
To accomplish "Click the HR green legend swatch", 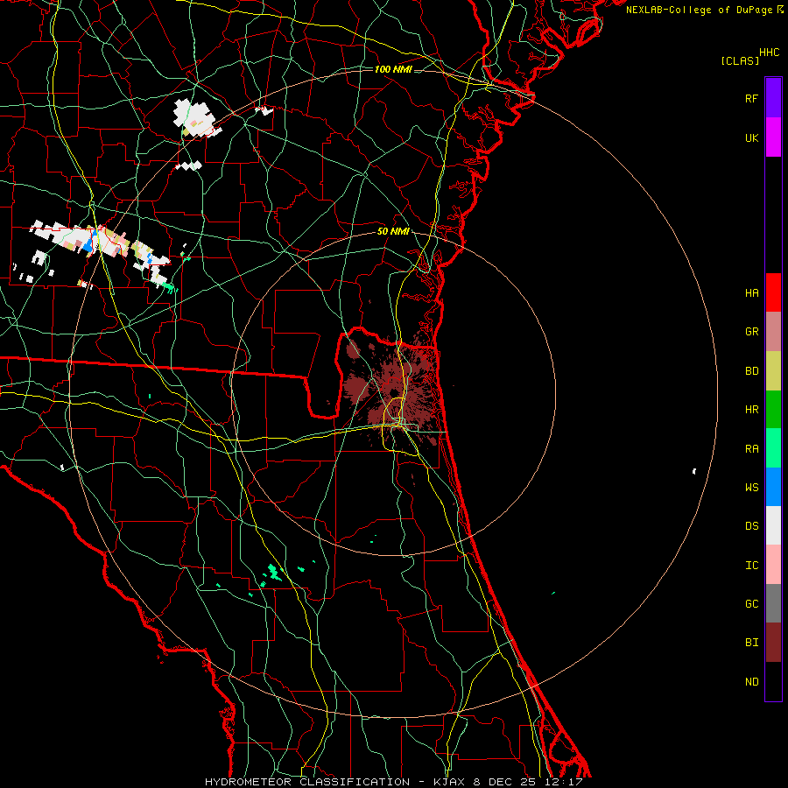I will pos(773,410).
